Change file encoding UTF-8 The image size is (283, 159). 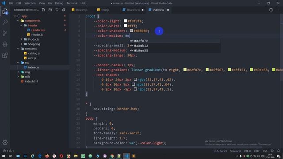(x=247, y=151)
